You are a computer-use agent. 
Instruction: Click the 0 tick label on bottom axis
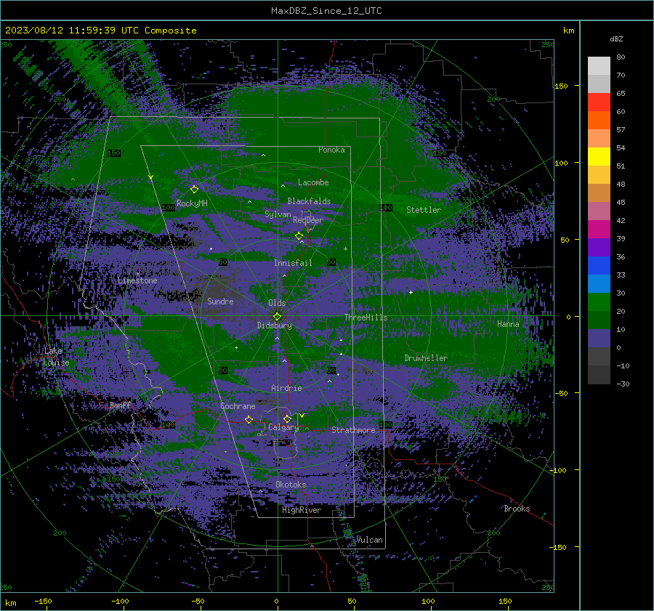[x=277, y=601]
